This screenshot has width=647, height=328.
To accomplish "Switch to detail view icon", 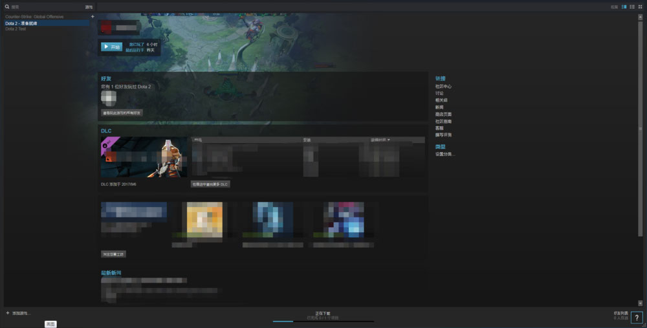I will [624, 7].
